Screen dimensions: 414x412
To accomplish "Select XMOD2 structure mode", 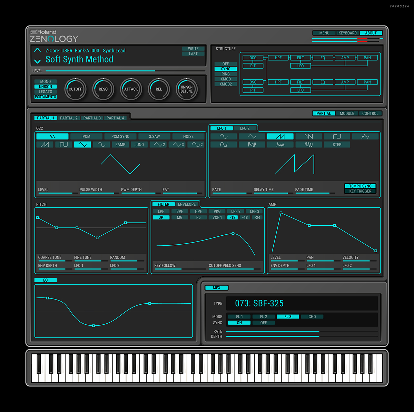I will (x=226, y=84).
